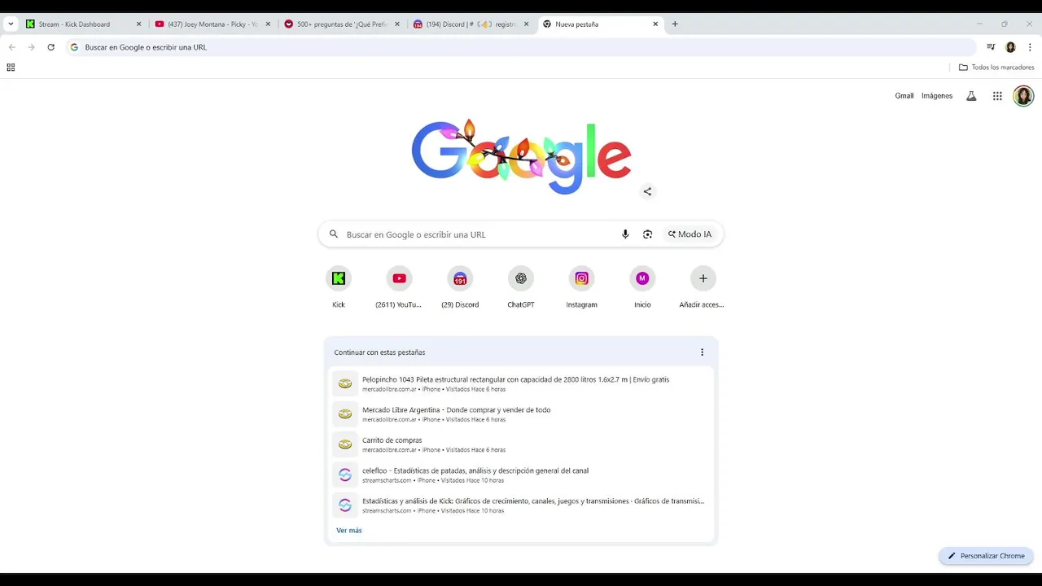The width and height of the screenshot is (1042, 586).
Task: Click the Modo IA button
Action: point(690,234)
